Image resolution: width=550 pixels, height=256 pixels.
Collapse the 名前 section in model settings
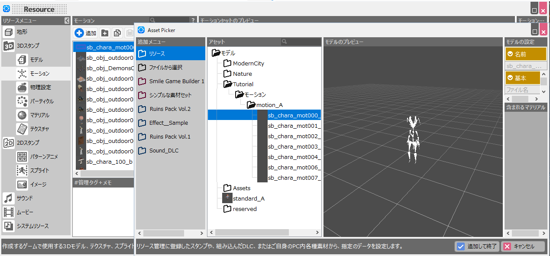[x=510, y=54]
